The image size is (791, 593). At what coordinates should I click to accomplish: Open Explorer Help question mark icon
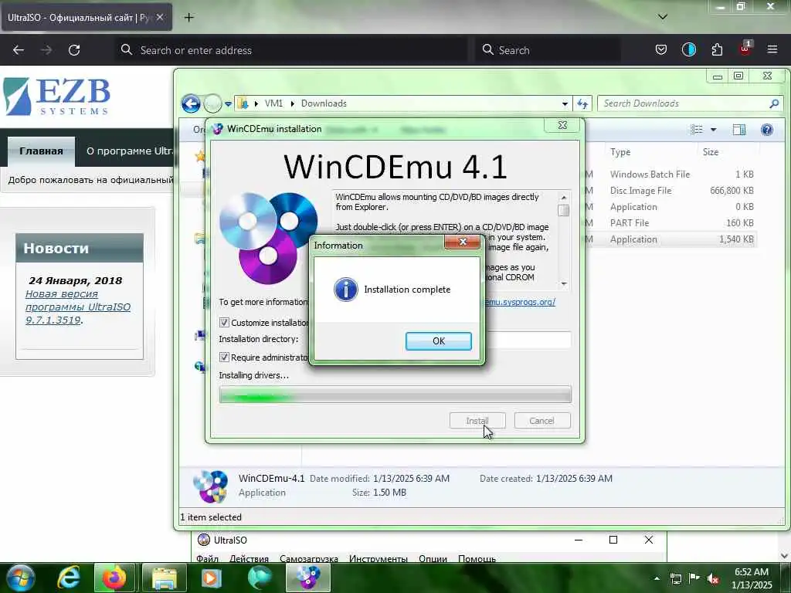tap(767, 130)
